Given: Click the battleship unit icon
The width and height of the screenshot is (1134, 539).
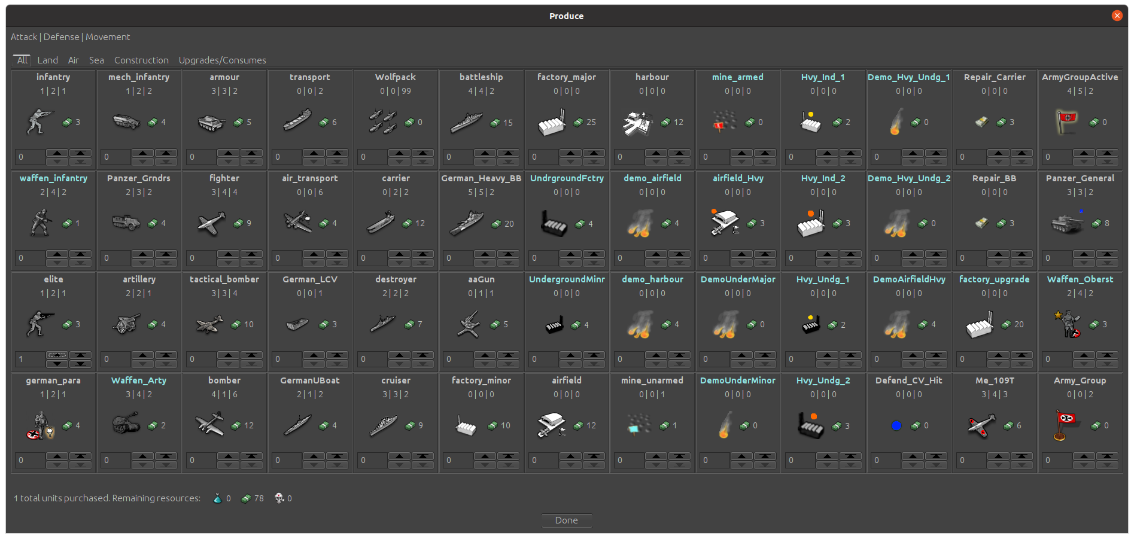Looking at the screenshot, I should point(467,122).
